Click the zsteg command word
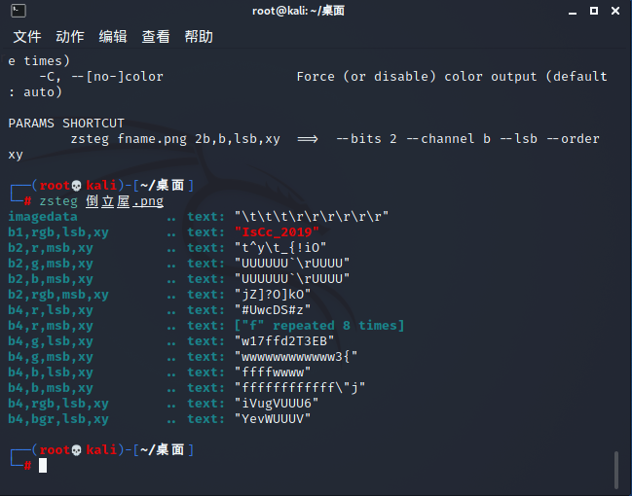632x496 pixels. tap(58, 201)
